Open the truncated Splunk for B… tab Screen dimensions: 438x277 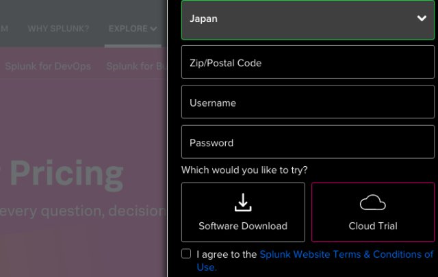137,66
